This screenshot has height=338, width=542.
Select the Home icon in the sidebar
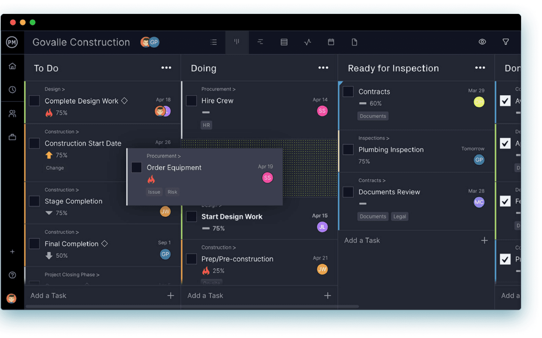pyautogui.click(x=12, y=66)
